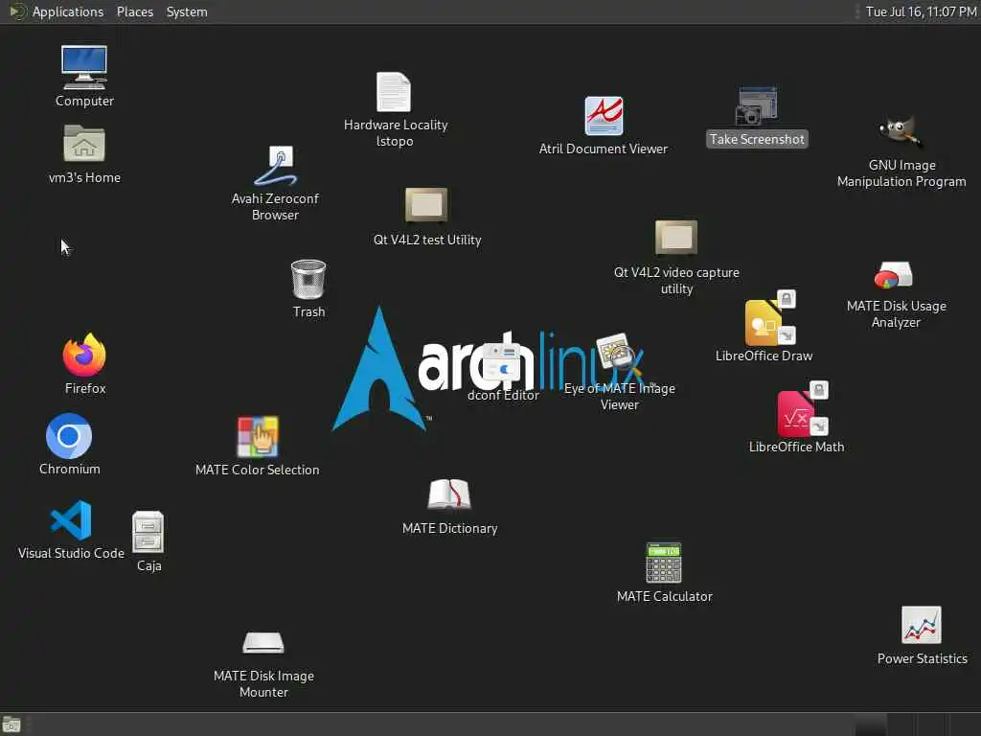Select the MATE Disk Image Mounter icon
The image size is (981, 736).
(263, 643)
